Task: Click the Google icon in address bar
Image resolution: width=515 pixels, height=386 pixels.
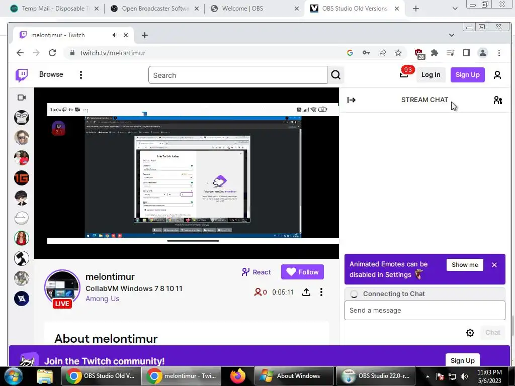Action: pos(350,53)
